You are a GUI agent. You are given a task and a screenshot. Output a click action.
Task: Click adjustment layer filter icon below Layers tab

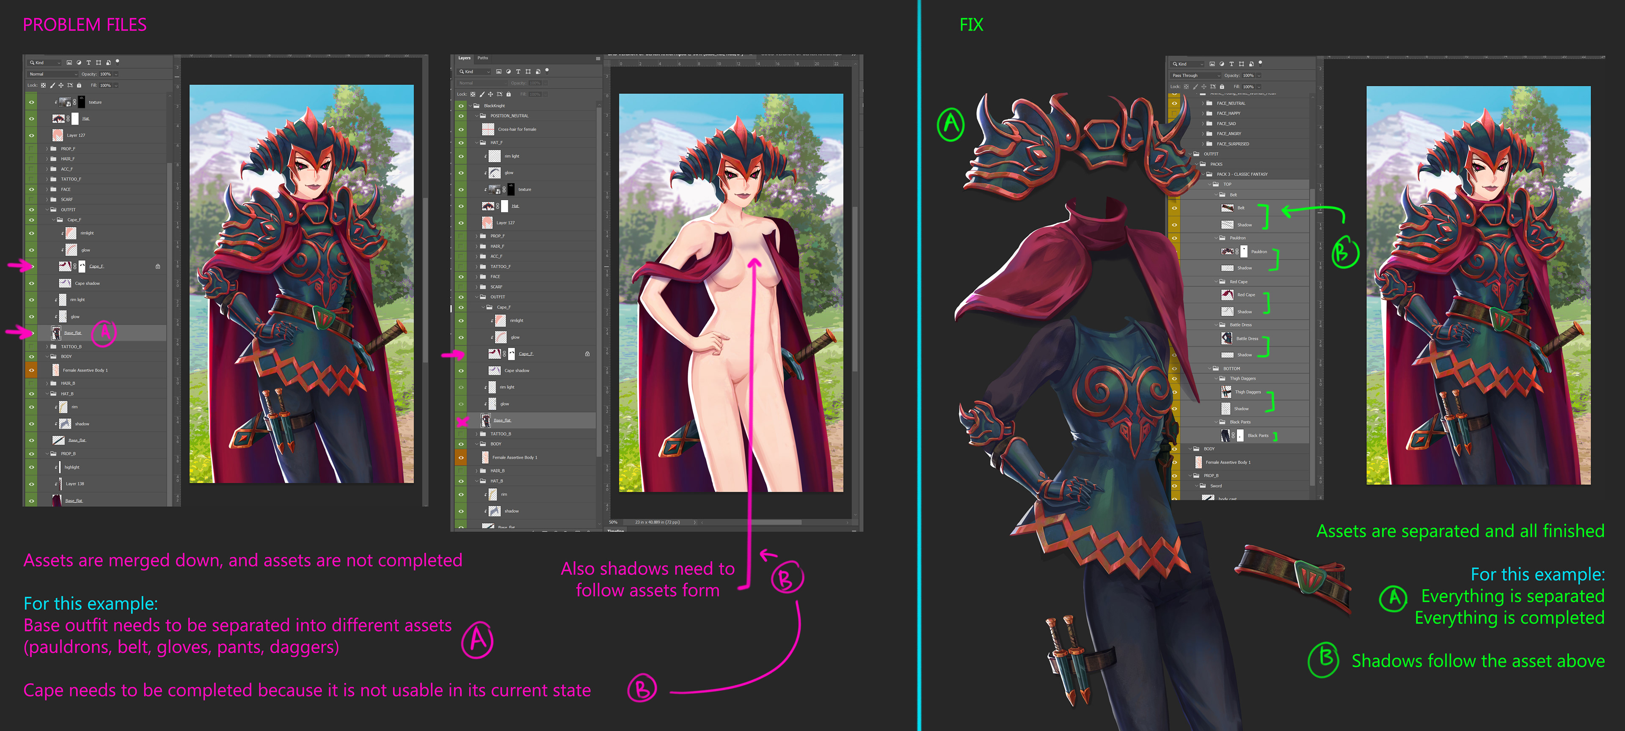click(508, 71)
